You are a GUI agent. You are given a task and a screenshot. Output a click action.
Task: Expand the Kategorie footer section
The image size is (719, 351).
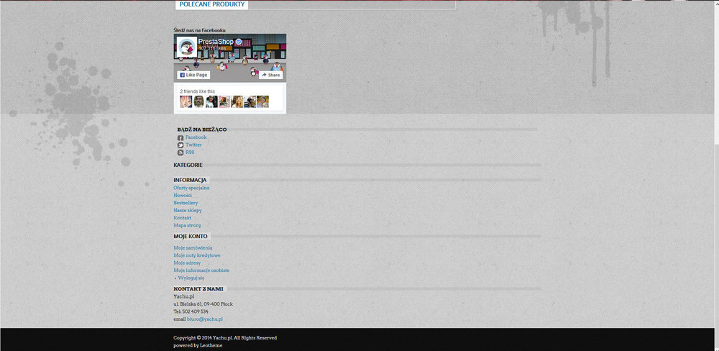click(188, 165)
